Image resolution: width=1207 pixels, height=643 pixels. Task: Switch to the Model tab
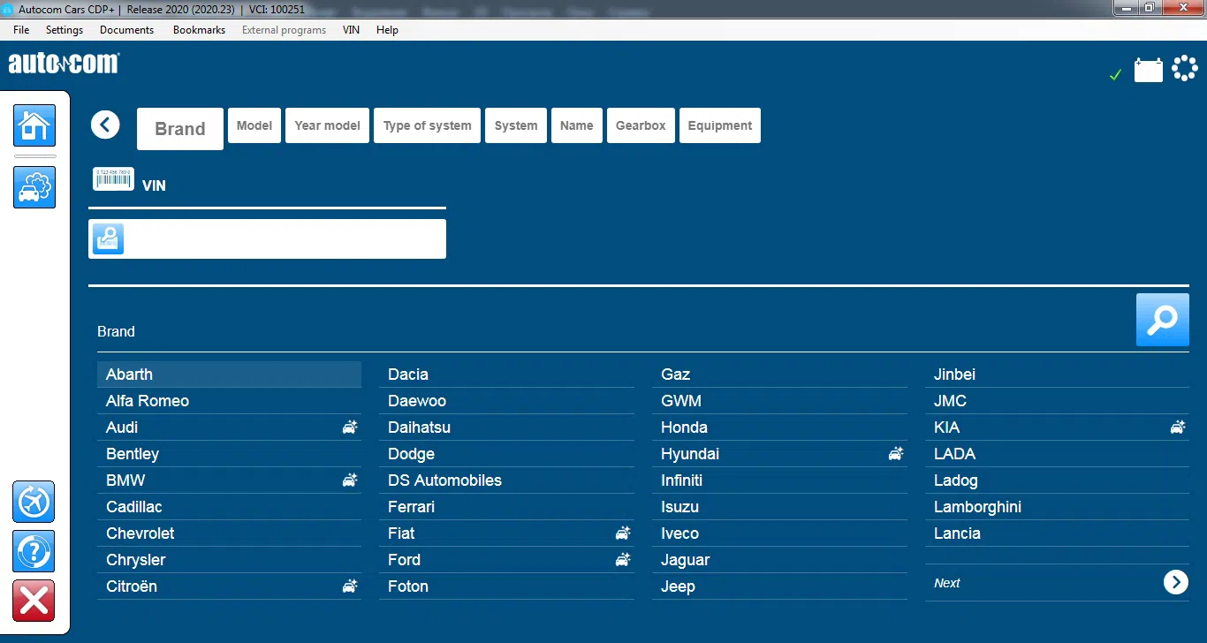tap(254, 125)
